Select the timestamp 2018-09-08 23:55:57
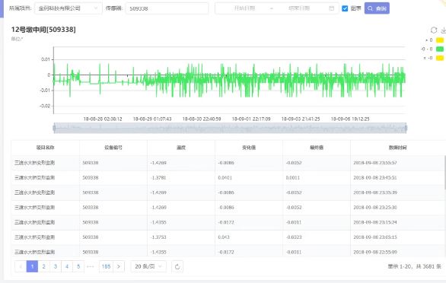This screenshot has height=283, width=446. 375,163
